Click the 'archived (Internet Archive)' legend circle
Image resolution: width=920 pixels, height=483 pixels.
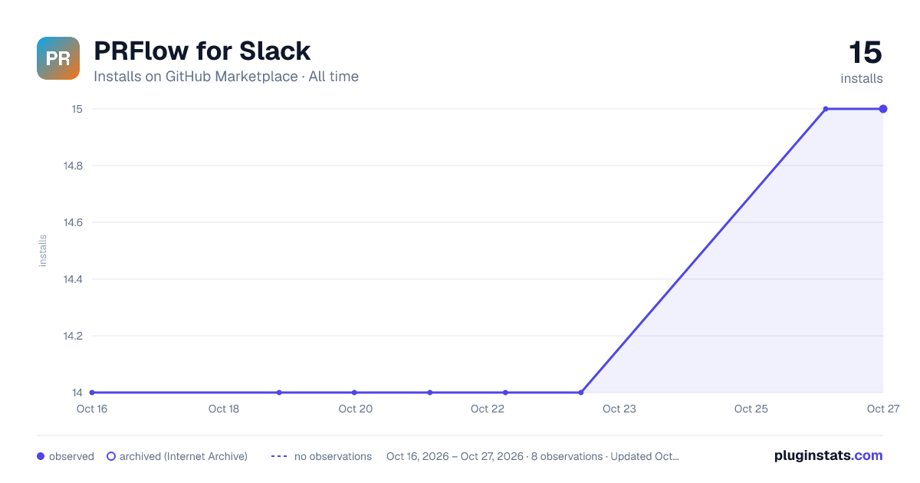pyautogui.click(x=111, y=456)
